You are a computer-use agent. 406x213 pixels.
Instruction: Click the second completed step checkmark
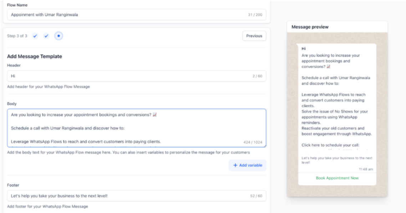pos(46,36)
